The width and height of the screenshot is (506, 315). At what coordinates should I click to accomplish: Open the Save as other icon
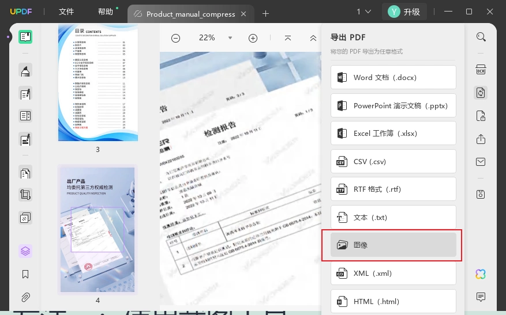481,194
